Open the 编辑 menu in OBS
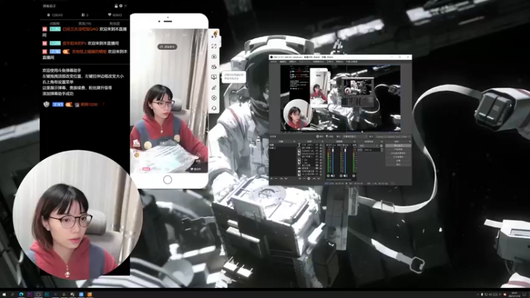 point(283,62)
